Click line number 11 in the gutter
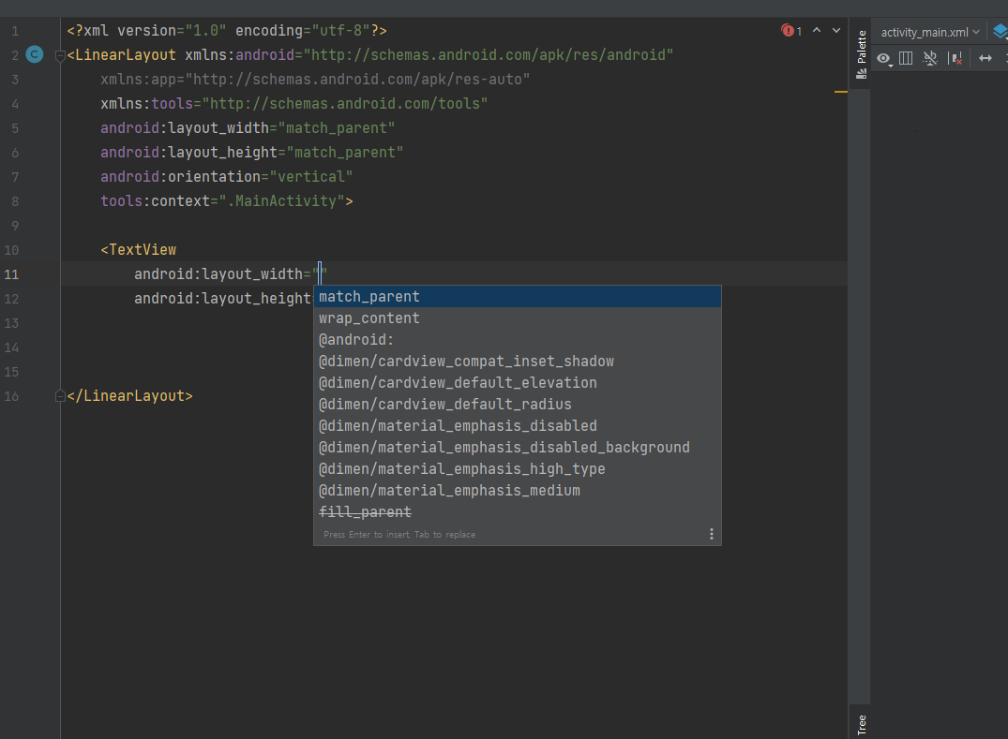 11,274
